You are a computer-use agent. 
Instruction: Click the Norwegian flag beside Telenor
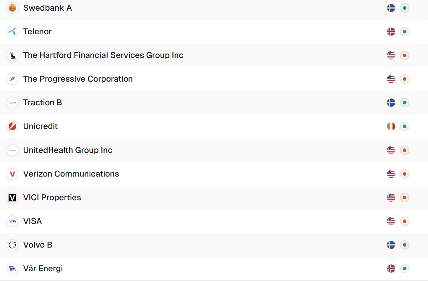click(391, 32)
